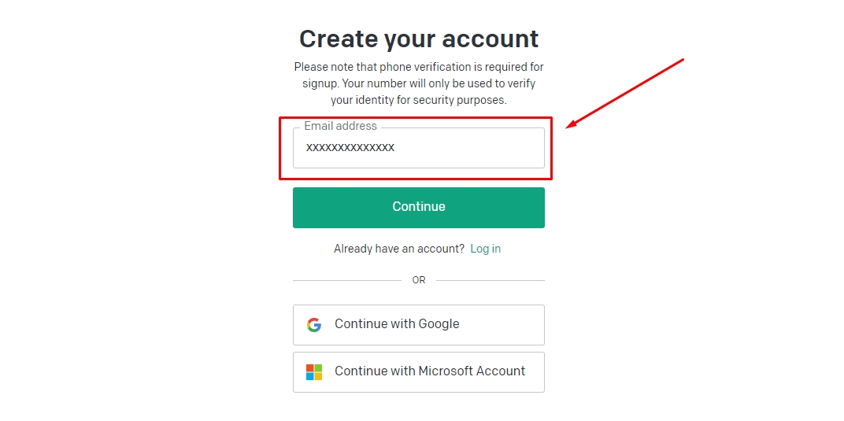Click the Google logo icon
This screenshot has width=844, height=421.
click(314, 325)
